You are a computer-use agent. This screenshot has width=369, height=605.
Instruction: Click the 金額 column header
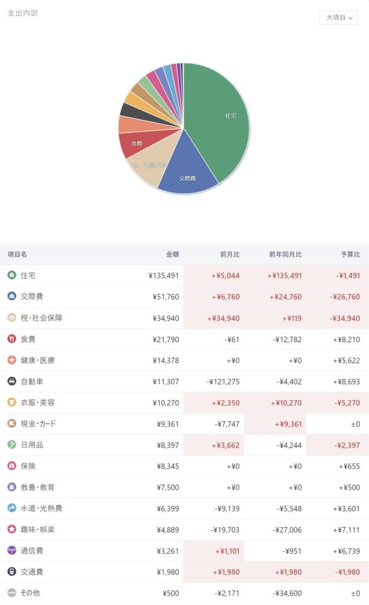[x=172, y=255]
